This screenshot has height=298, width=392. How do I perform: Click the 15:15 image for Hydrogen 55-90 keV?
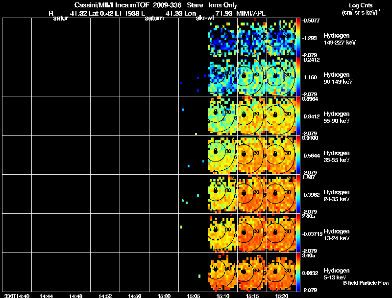pos(252,116)
